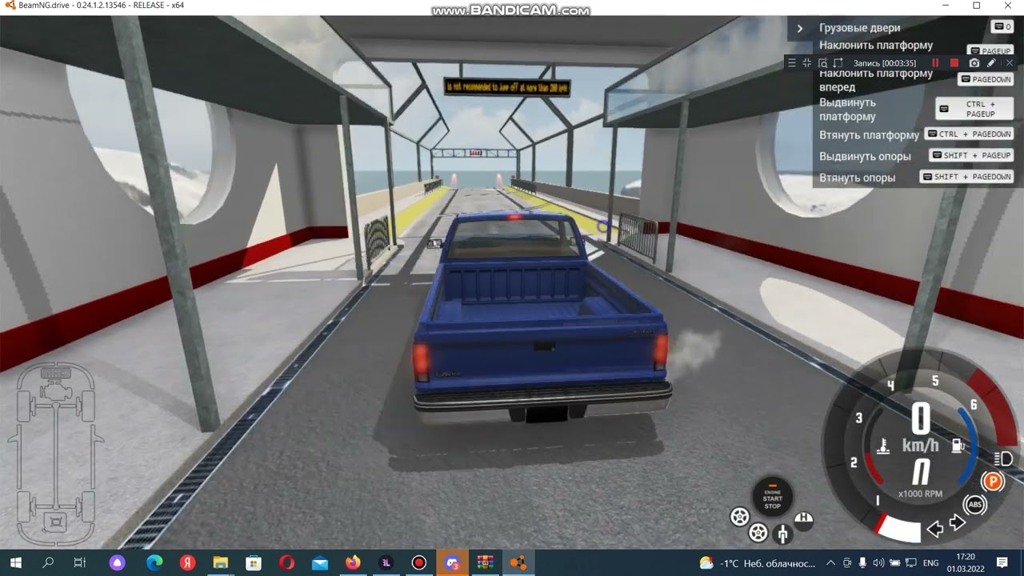1024x576 pixels.
Task: Open File Explorer from the taskbar
Action: pos(221,562)
